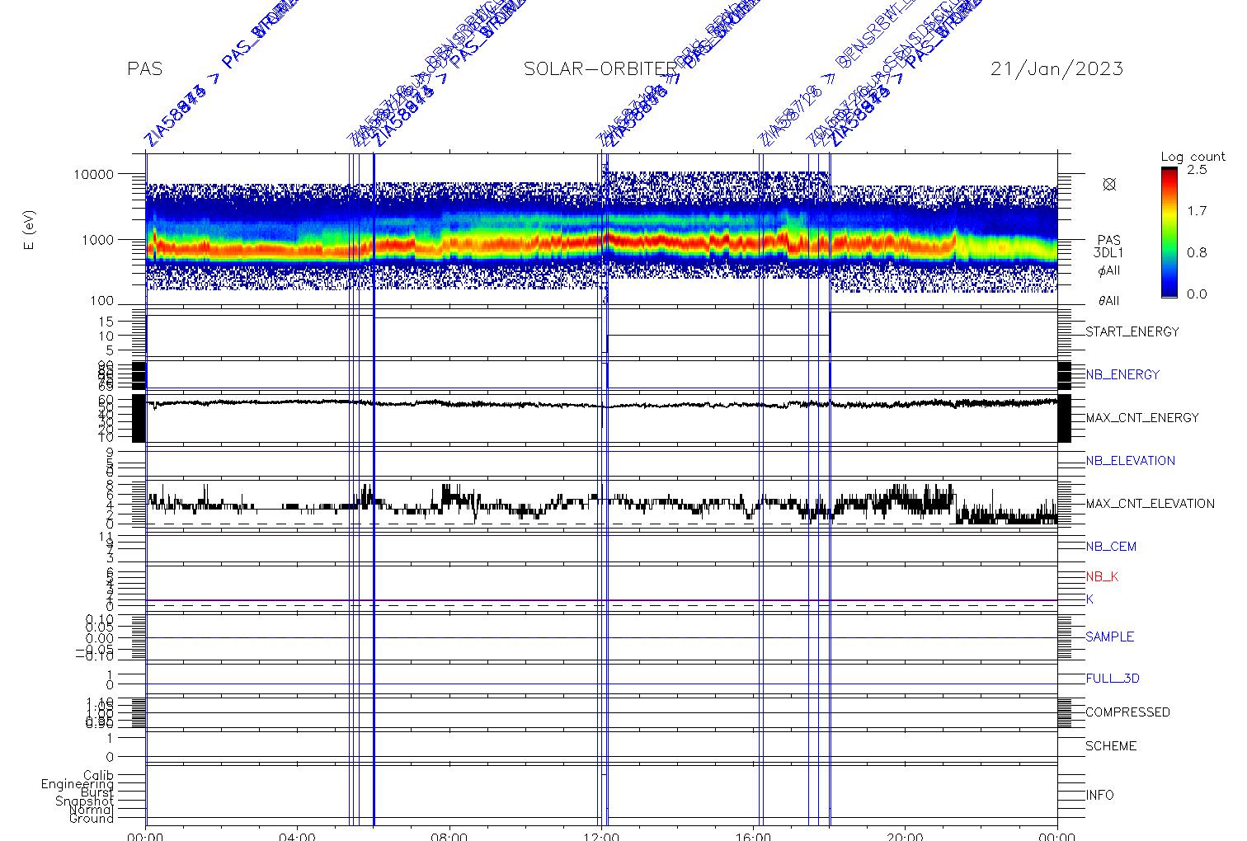
Task: Click the blue FULL_3D panel label
Action: point(1113,679)
